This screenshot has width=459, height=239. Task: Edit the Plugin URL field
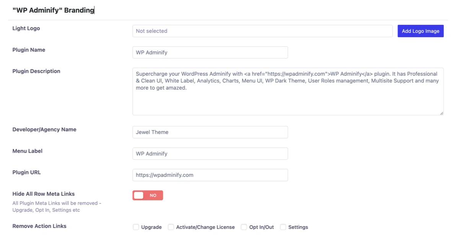pos(210,175)
